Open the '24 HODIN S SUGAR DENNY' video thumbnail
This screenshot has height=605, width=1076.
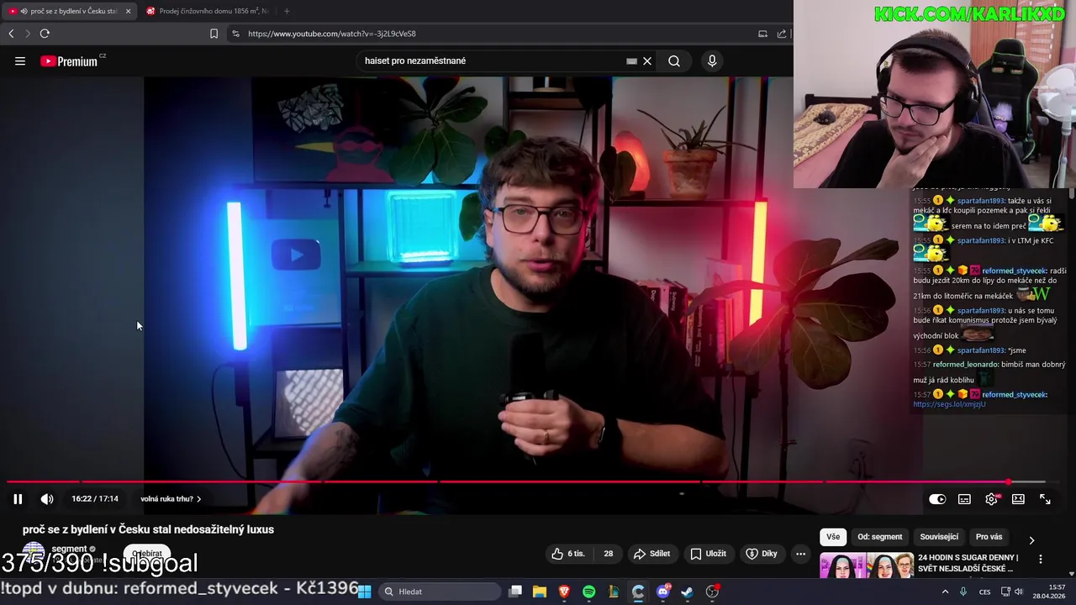click(867, 566)
